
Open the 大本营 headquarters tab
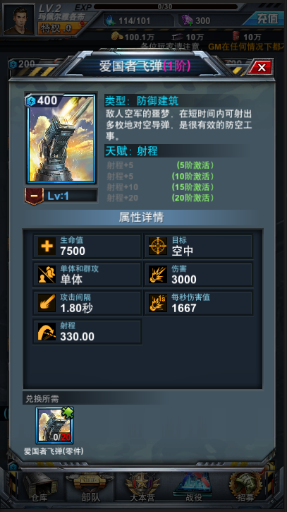coord(142,489)
